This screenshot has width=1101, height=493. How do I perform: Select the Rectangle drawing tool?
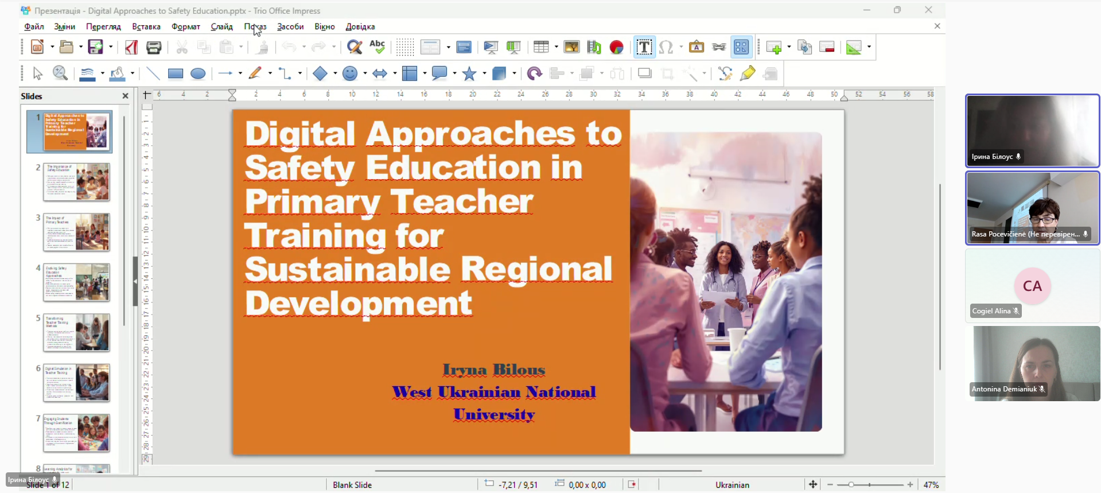[176, 73]
